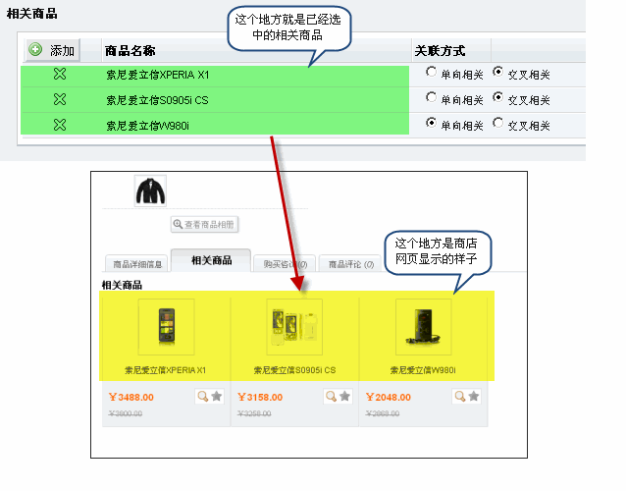The image size is (626, 491).
Task: Remove 索尼爱立信W980i with its X icon
Action: (x=60, y=125)
